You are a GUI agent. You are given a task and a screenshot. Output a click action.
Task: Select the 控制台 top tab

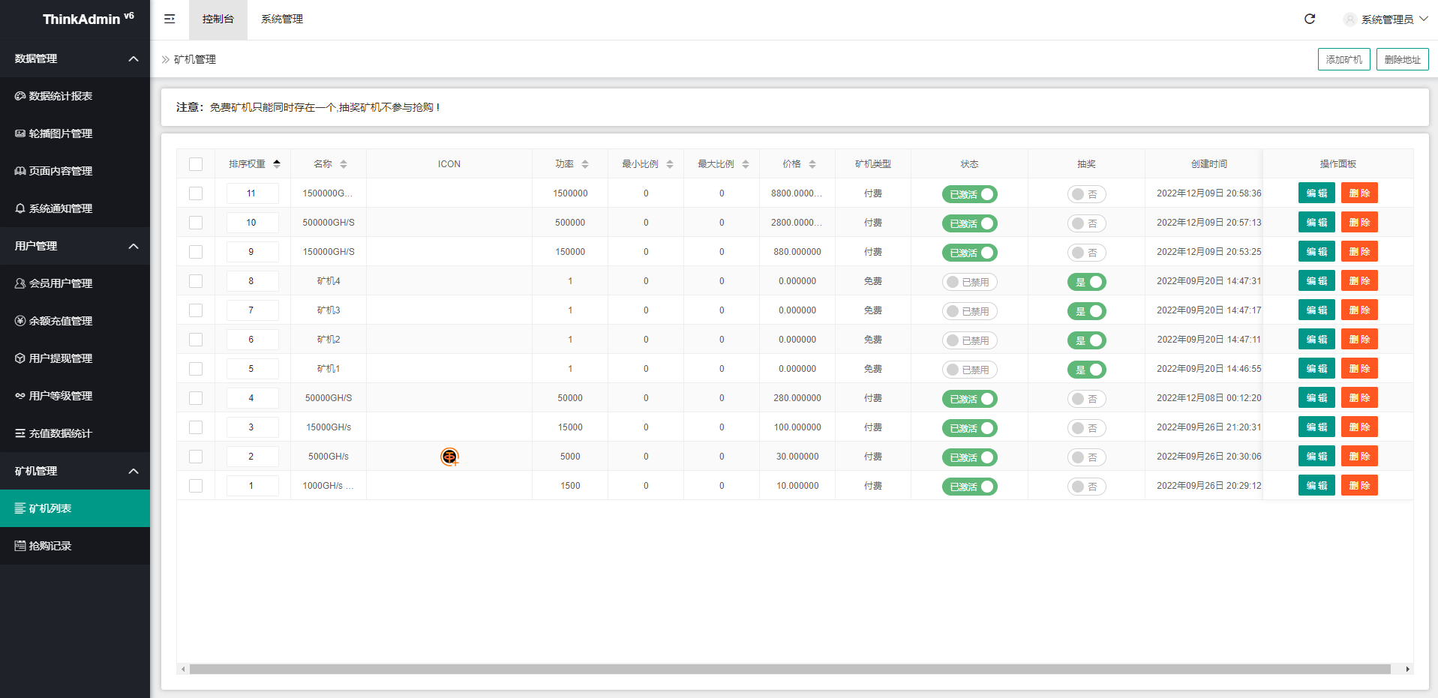pos(218,19)
